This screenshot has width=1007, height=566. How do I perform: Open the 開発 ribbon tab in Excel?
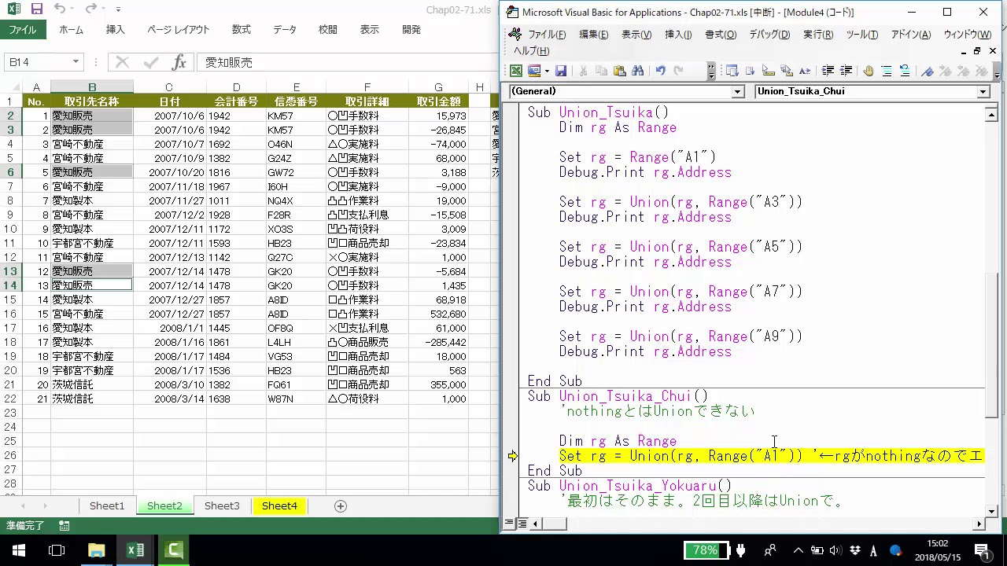click(411, 30)
